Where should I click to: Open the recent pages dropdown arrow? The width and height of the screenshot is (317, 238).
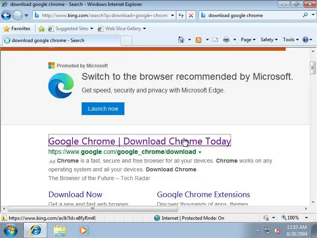point(26,15)
